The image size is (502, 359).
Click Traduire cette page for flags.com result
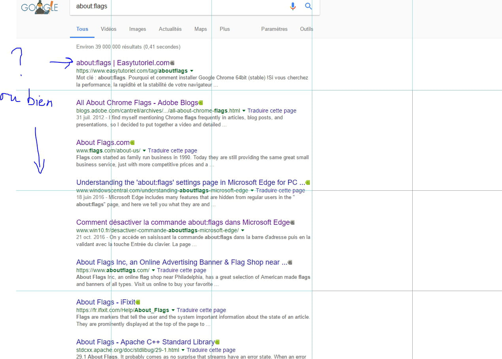pyautogui.click(x=172, y=151)
